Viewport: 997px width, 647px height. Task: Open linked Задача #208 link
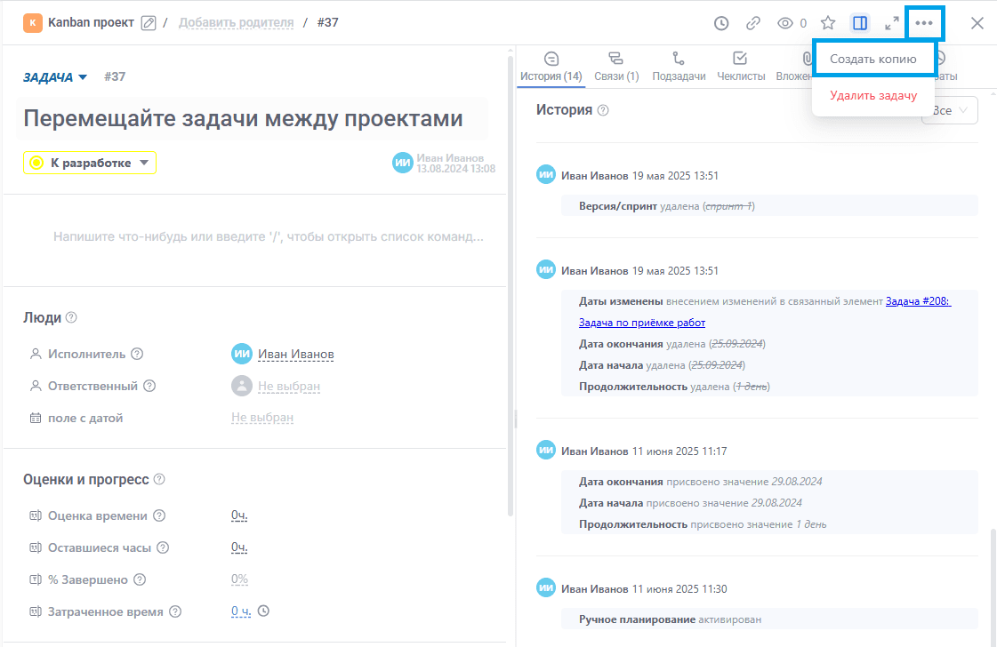point(918,301)
